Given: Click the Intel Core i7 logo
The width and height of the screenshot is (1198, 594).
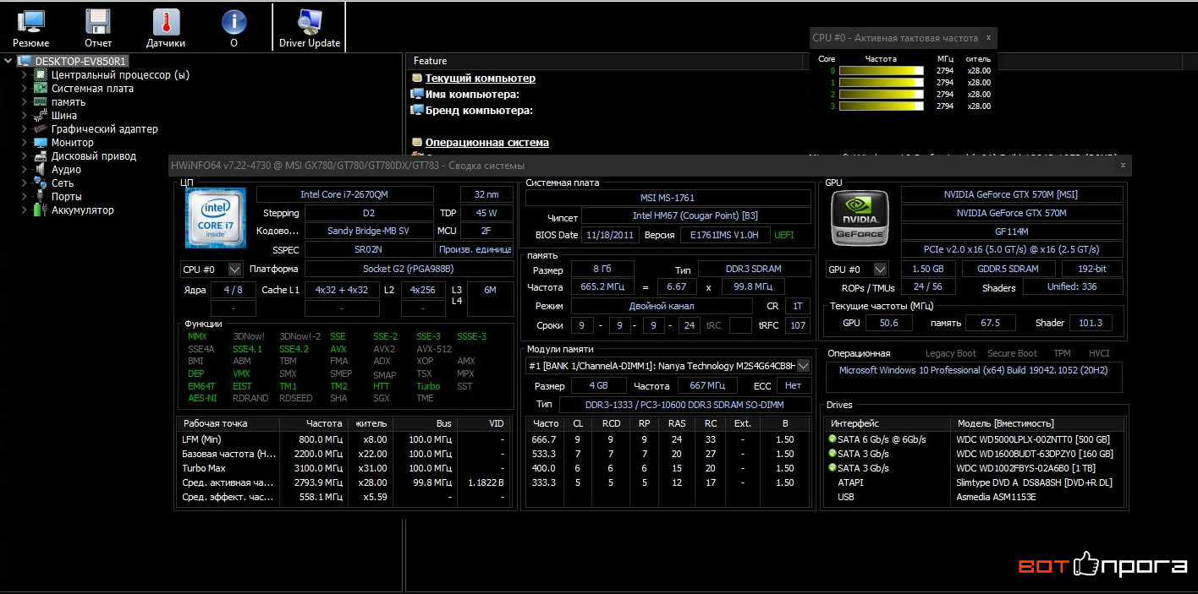Looking at the screenshot, I should 216,219.
